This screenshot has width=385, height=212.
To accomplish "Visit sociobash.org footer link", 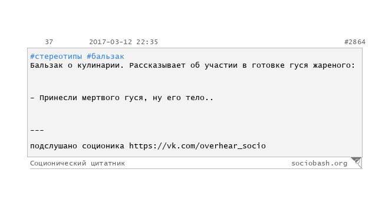I will coord(319,164).
